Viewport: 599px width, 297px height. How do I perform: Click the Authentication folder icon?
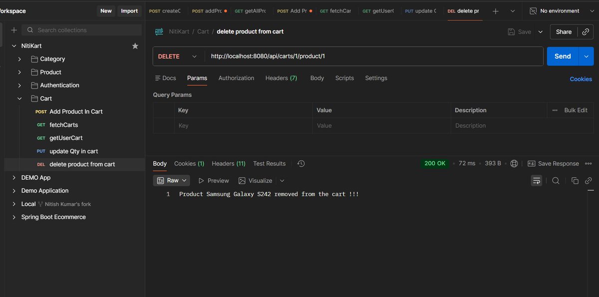[34, 85]
